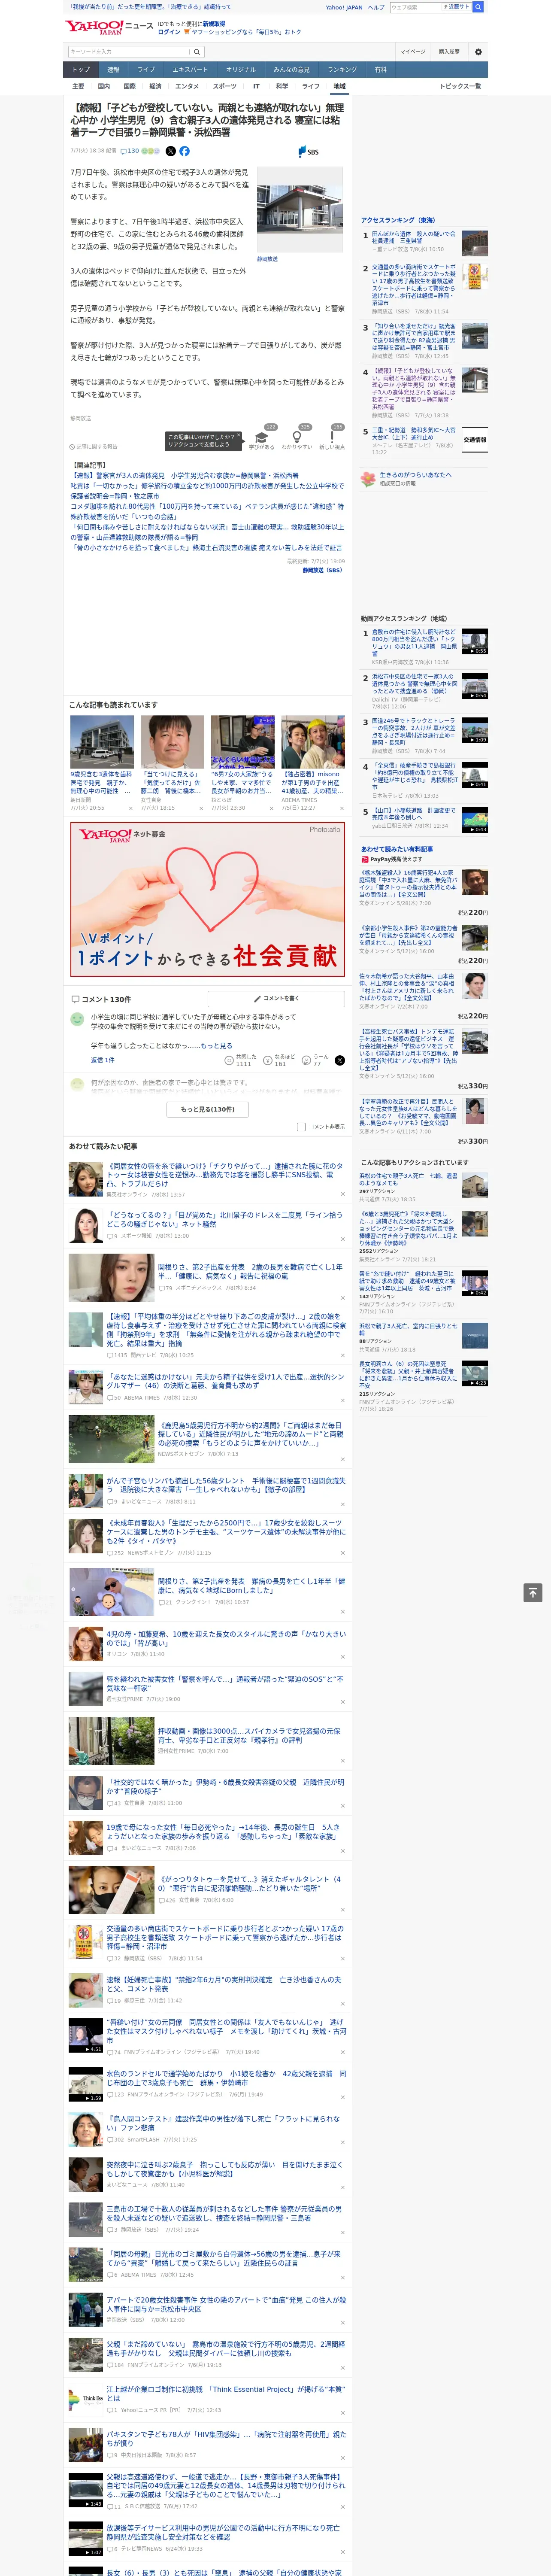This screenshot has height=2576, width=551.
Task: Click the ヘルプ link
Action: tap(376, 7)
